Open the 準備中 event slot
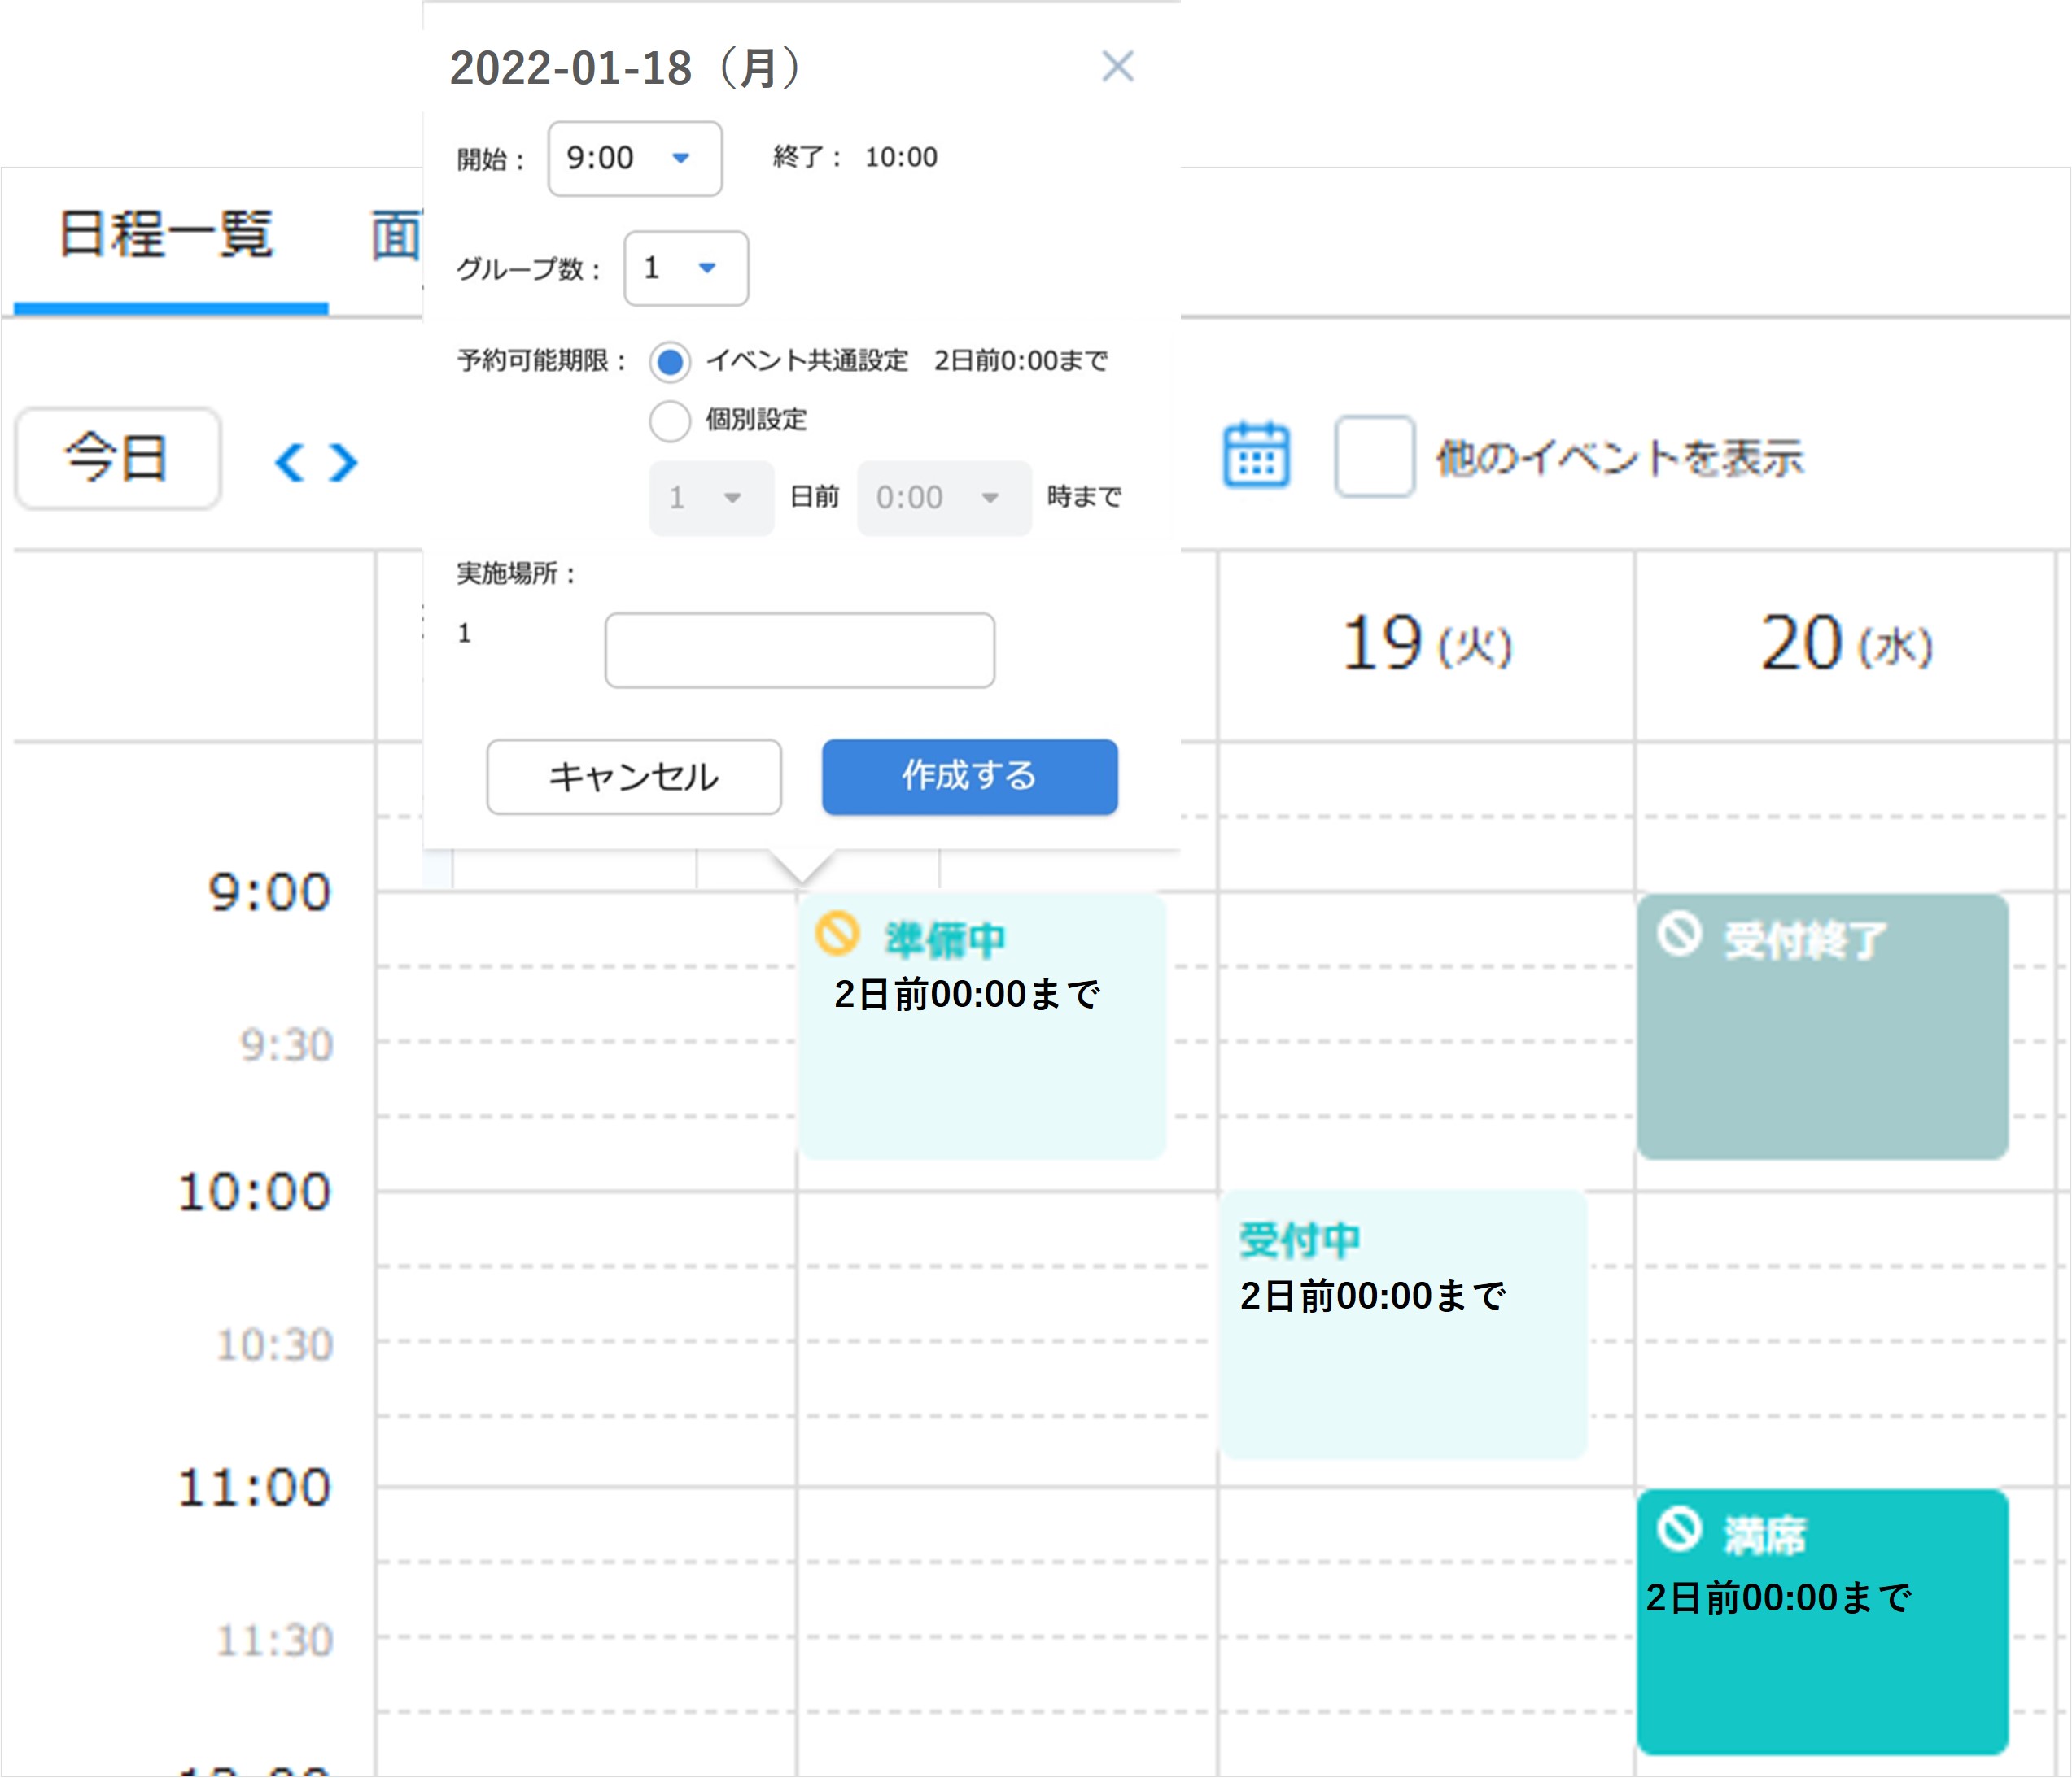Screen dimensions: 2072x1778 click(982, 1026)
